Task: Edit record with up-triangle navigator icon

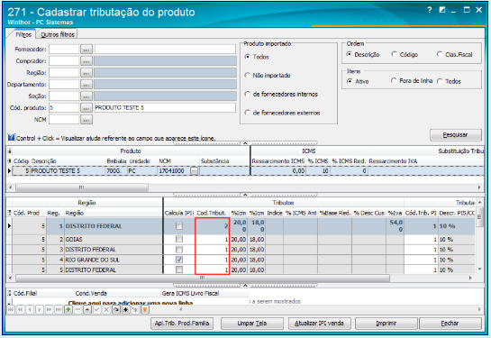Action: pos(87,310)
